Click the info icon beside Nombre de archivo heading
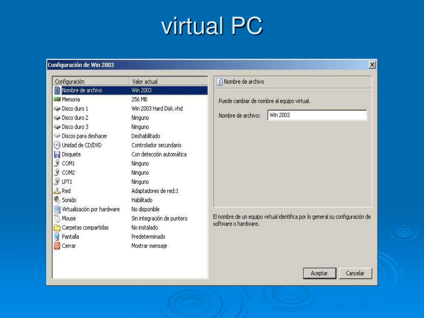The height and width of the screenshot is (318, 424). point(219,82)
